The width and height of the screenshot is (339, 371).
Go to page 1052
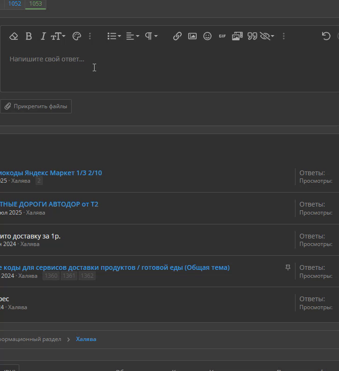pos(15,4)
